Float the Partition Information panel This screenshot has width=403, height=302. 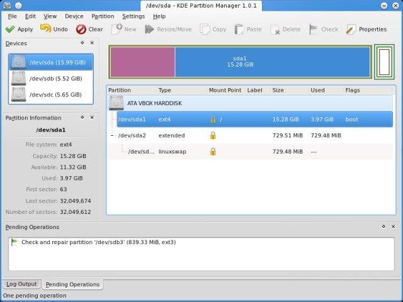[x=82, y=118]
